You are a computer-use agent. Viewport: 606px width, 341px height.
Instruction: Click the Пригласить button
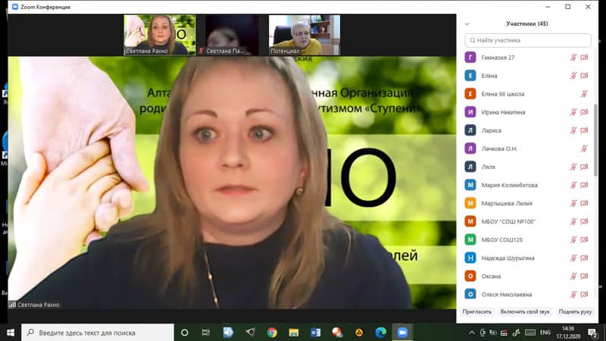coord(477,311)
